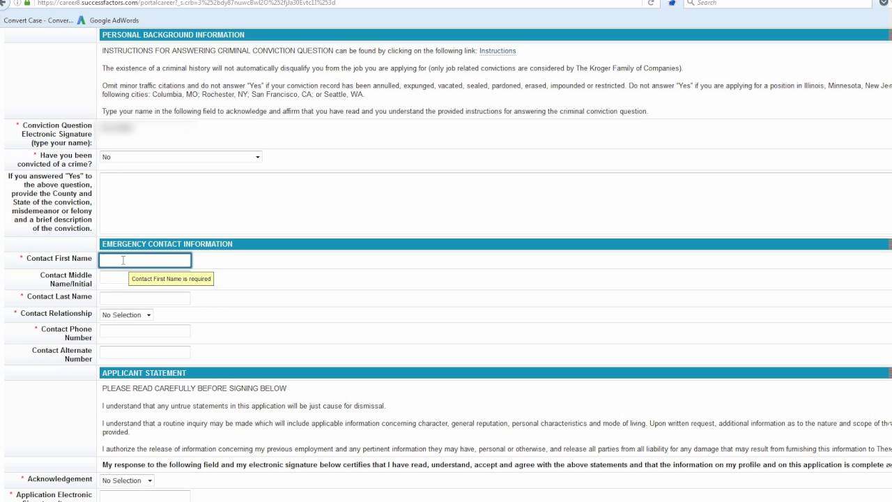Click the 'Contact Phone Number' label

(x=66, y=333)
